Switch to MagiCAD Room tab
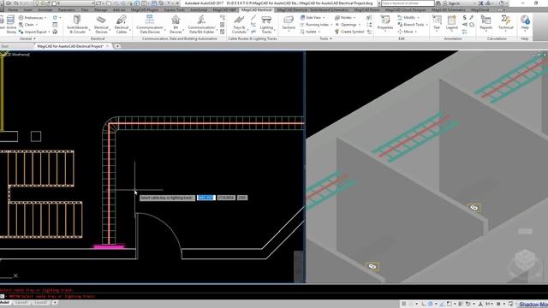This screenshot has width=548, height=308. tap(367, 9)
